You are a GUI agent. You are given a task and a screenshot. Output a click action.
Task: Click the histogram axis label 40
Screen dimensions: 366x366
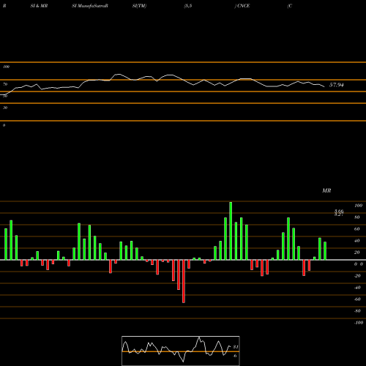pyautogui.click(x=357, y=241)
